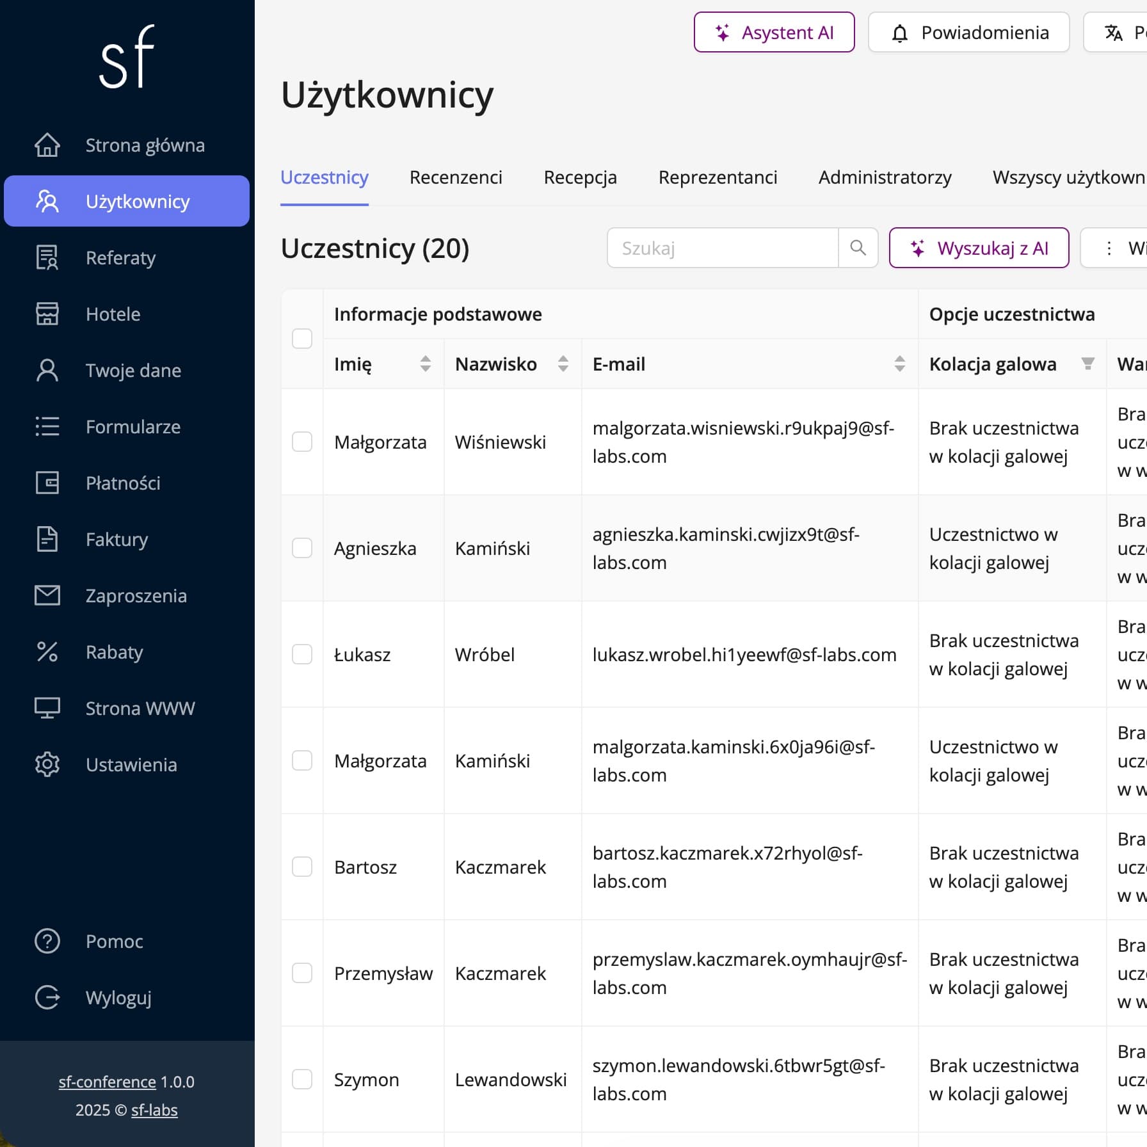
Task: Click the Pomoc question mark icon
Action: [47, 942]
